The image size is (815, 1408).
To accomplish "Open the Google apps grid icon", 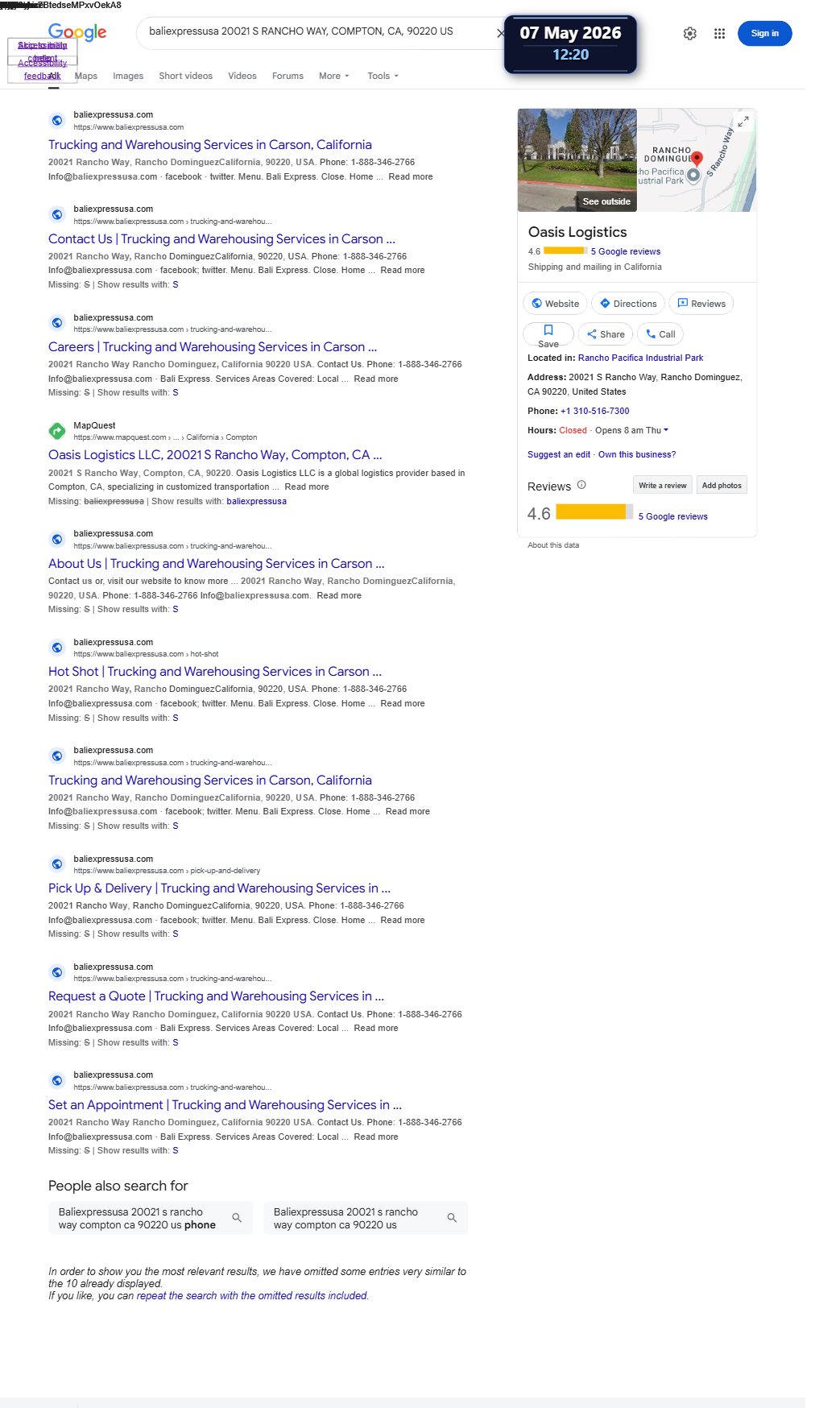I will 720,33.
